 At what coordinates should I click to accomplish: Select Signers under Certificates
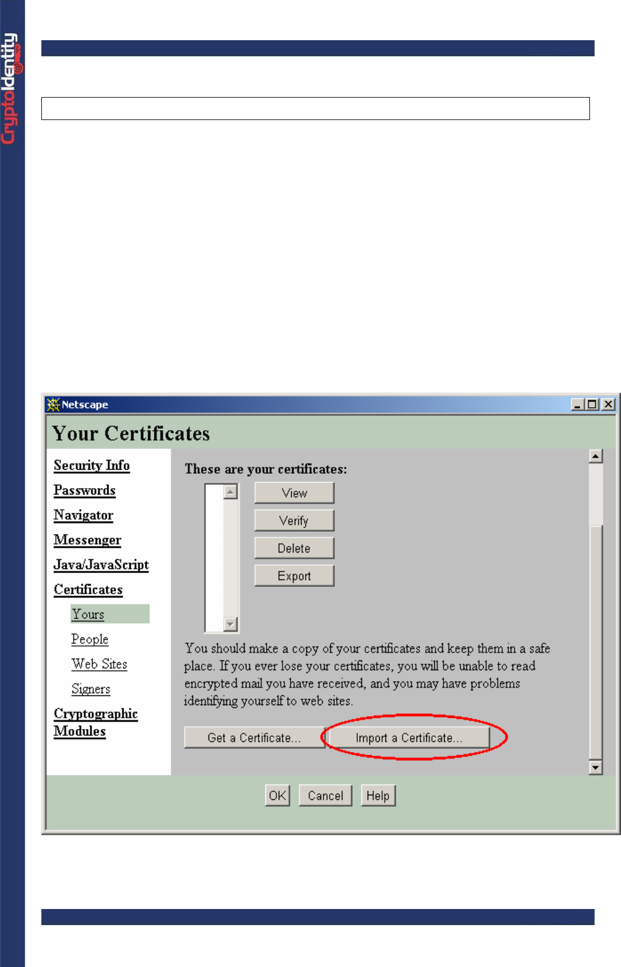click(91, 689)
